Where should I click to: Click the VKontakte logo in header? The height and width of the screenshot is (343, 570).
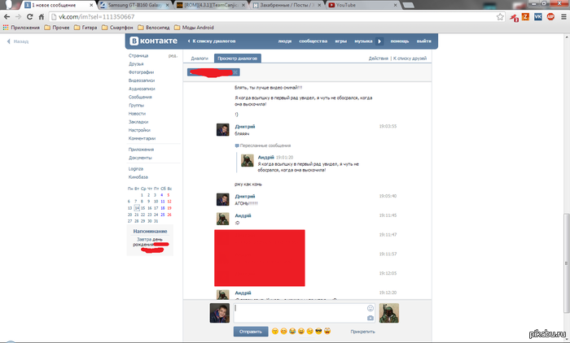152,41
